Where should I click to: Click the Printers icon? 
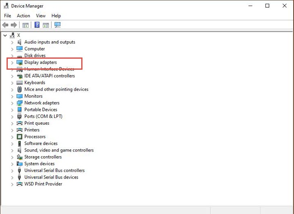[20, 130]
